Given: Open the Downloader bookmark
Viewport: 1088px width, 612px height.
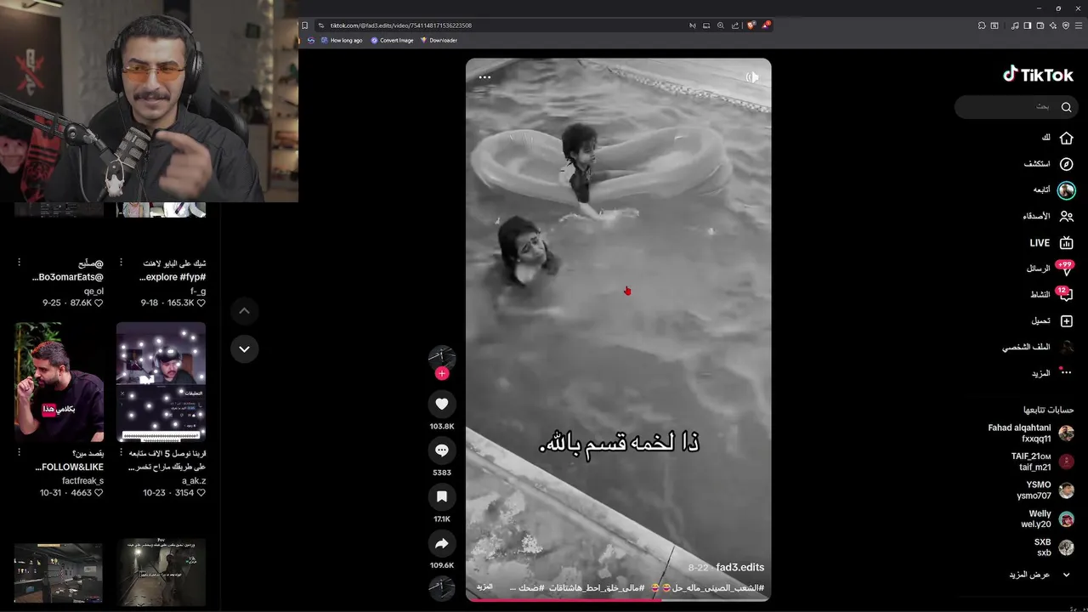Looking at the screenshot, I should (x=439, y=40).
